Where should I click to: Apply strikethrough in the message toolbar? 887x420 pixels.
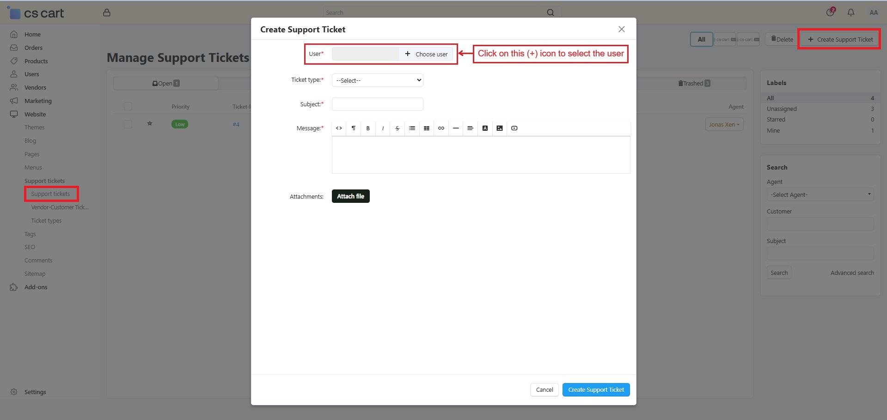pyautogui.click(x=397, y=128)
